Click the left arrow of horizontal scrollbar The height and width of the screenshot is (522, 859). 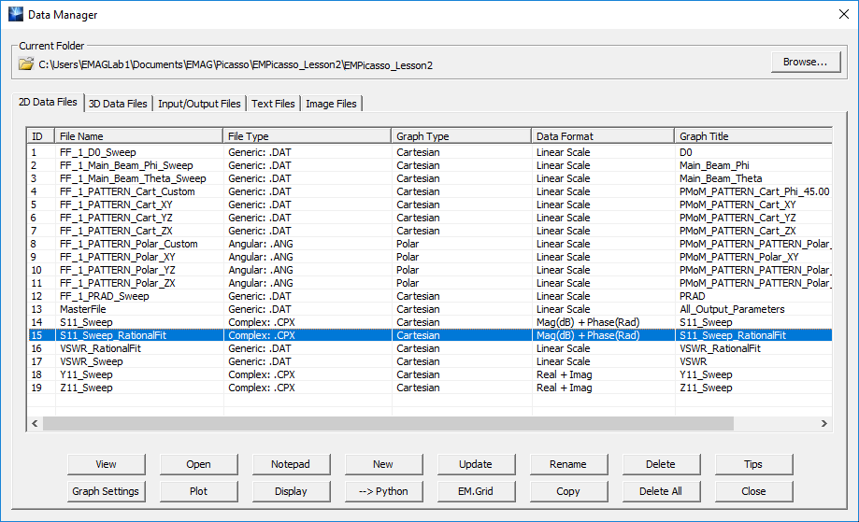tap(36, 423)
